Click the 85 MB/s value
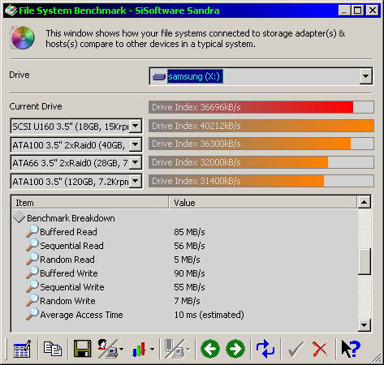384x365 pixels. pos(189,232)
